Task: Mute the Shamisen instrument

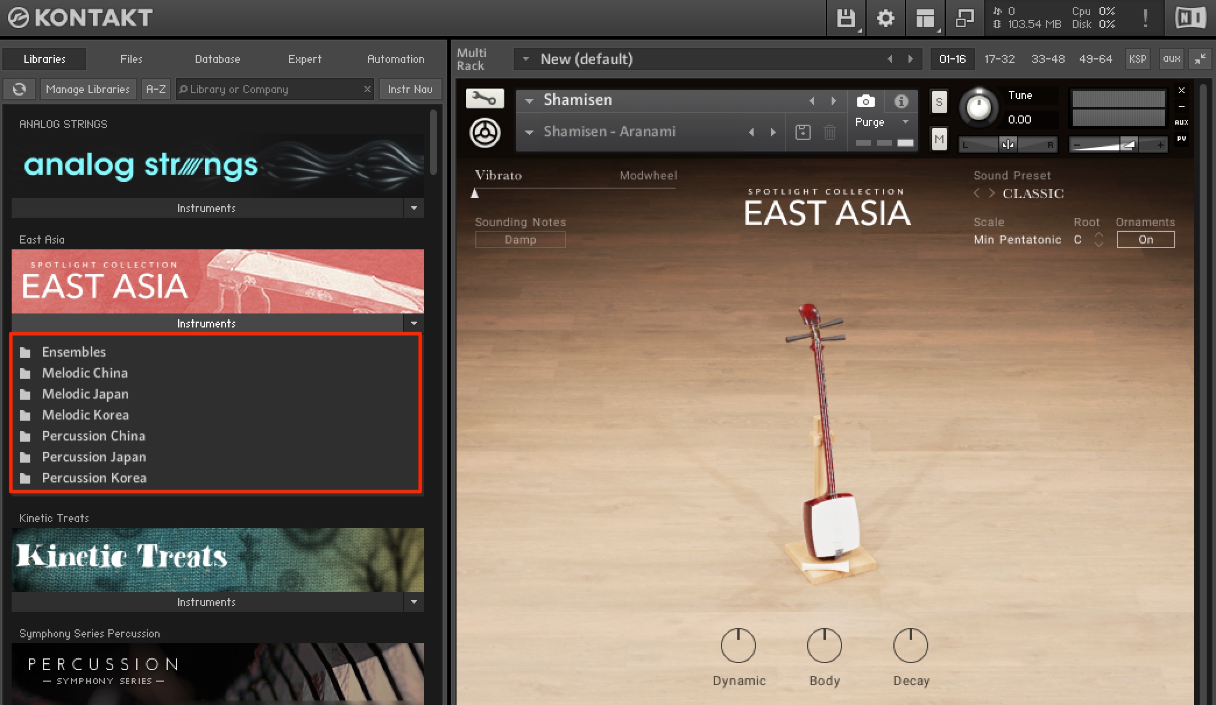Action: pyautogui.click(x=939, y=139)
